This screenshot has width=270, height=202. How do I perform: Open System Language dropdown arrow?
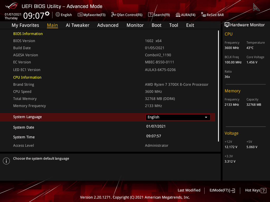206,117
